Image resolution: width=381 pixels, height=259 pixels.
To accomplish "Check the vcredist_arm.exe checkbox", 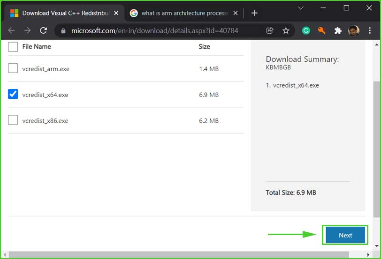I will tap(13, 68).
